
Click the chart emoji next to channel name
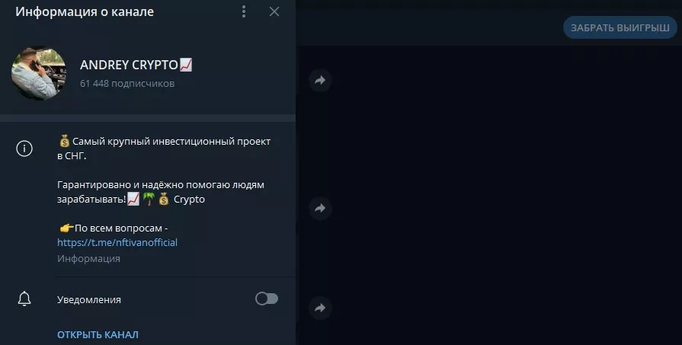point(185,65)
